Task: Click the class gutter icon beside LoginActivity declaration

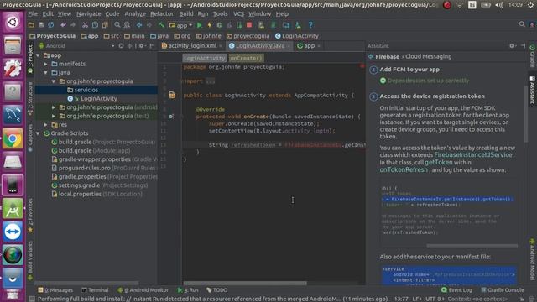Action: pyautogui.click(x=172, y=95)
